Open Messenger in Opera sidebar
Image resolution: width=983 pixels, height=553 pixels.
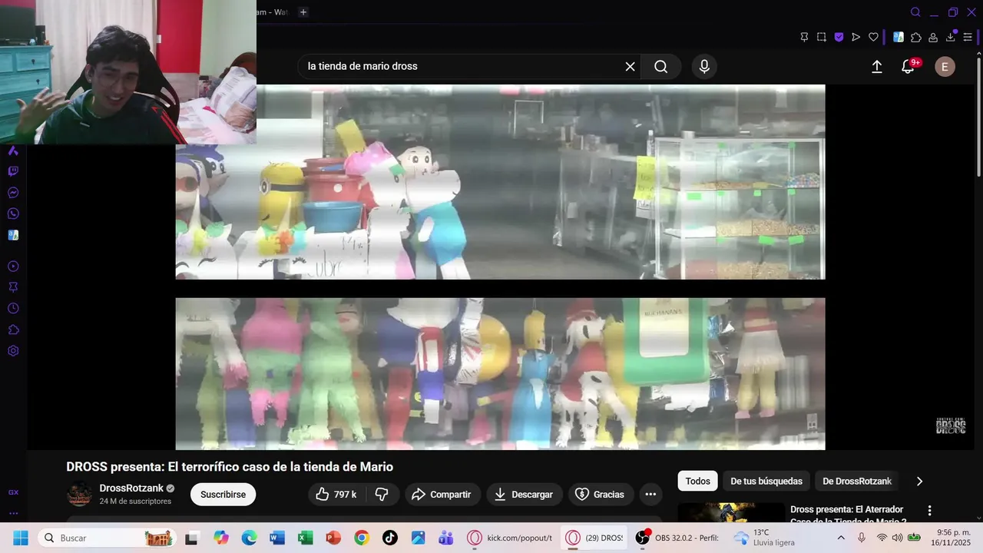pyautogui.click(x=13, y=193)
